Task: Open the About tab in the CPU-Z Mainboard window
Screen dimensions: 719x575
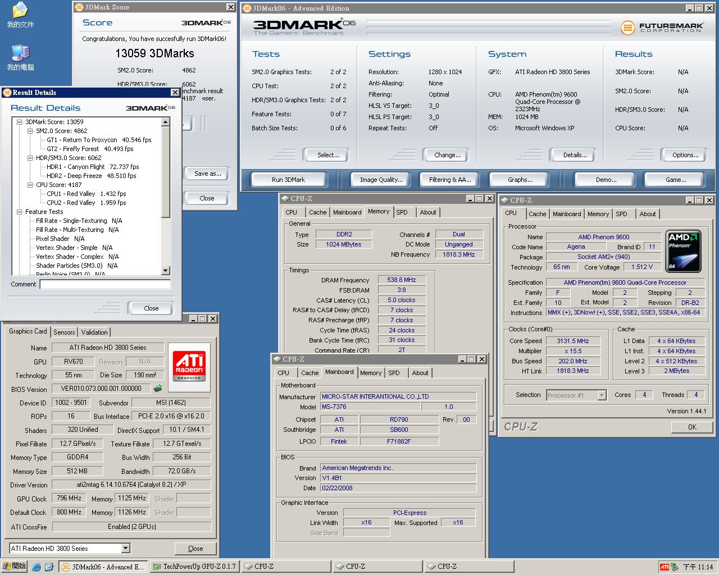Action: point(420,373)
